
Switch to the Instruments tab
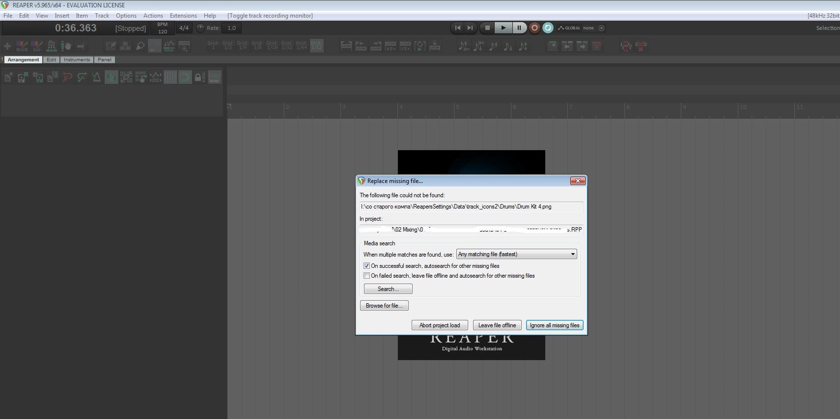coord(77,60)
